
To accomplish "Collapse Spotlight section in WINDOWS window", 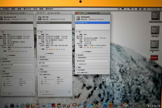I will [x=76, y=23].
